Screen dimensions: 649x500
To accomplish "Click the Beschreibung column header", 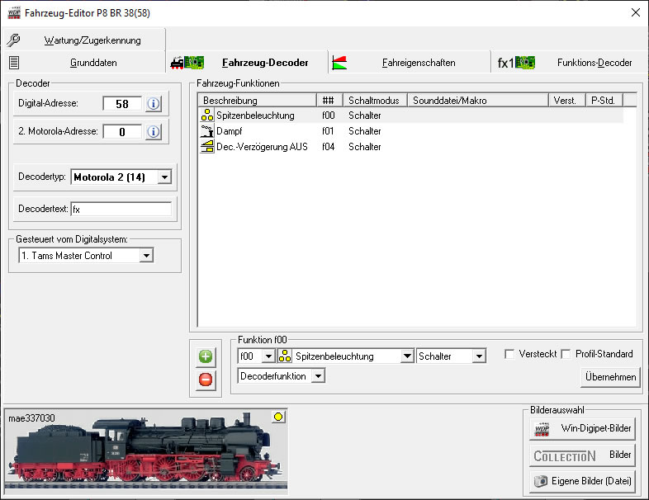I will pyautogui.click(x=258, y=101).
